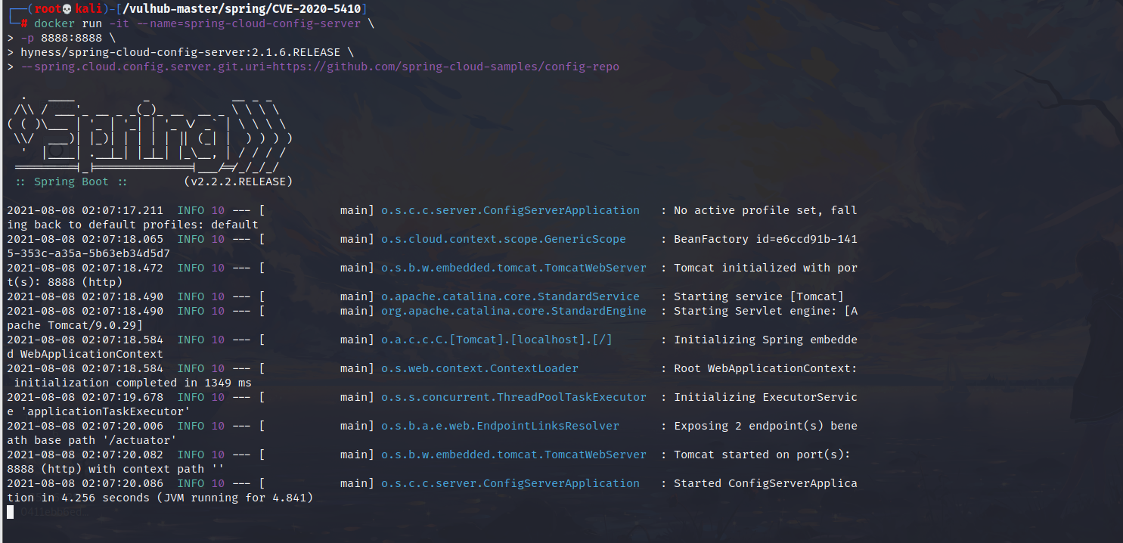Viewport: 1123px width, 543px height.
Task: Click message 'Exposing 2 endpoint(s) bene'
Action: pos(765,426)
